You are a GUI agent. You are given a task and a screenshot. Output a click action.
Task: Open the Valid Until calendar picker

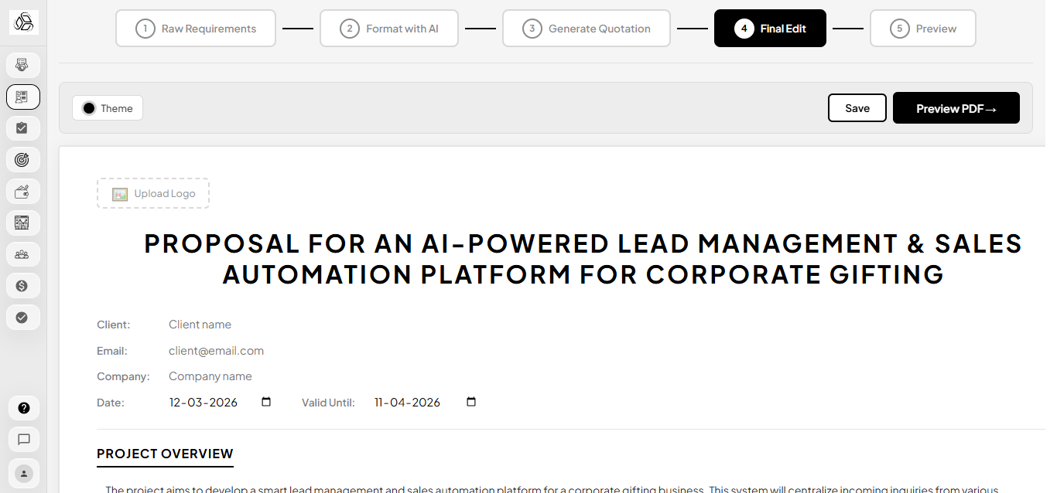pos(471,402)
